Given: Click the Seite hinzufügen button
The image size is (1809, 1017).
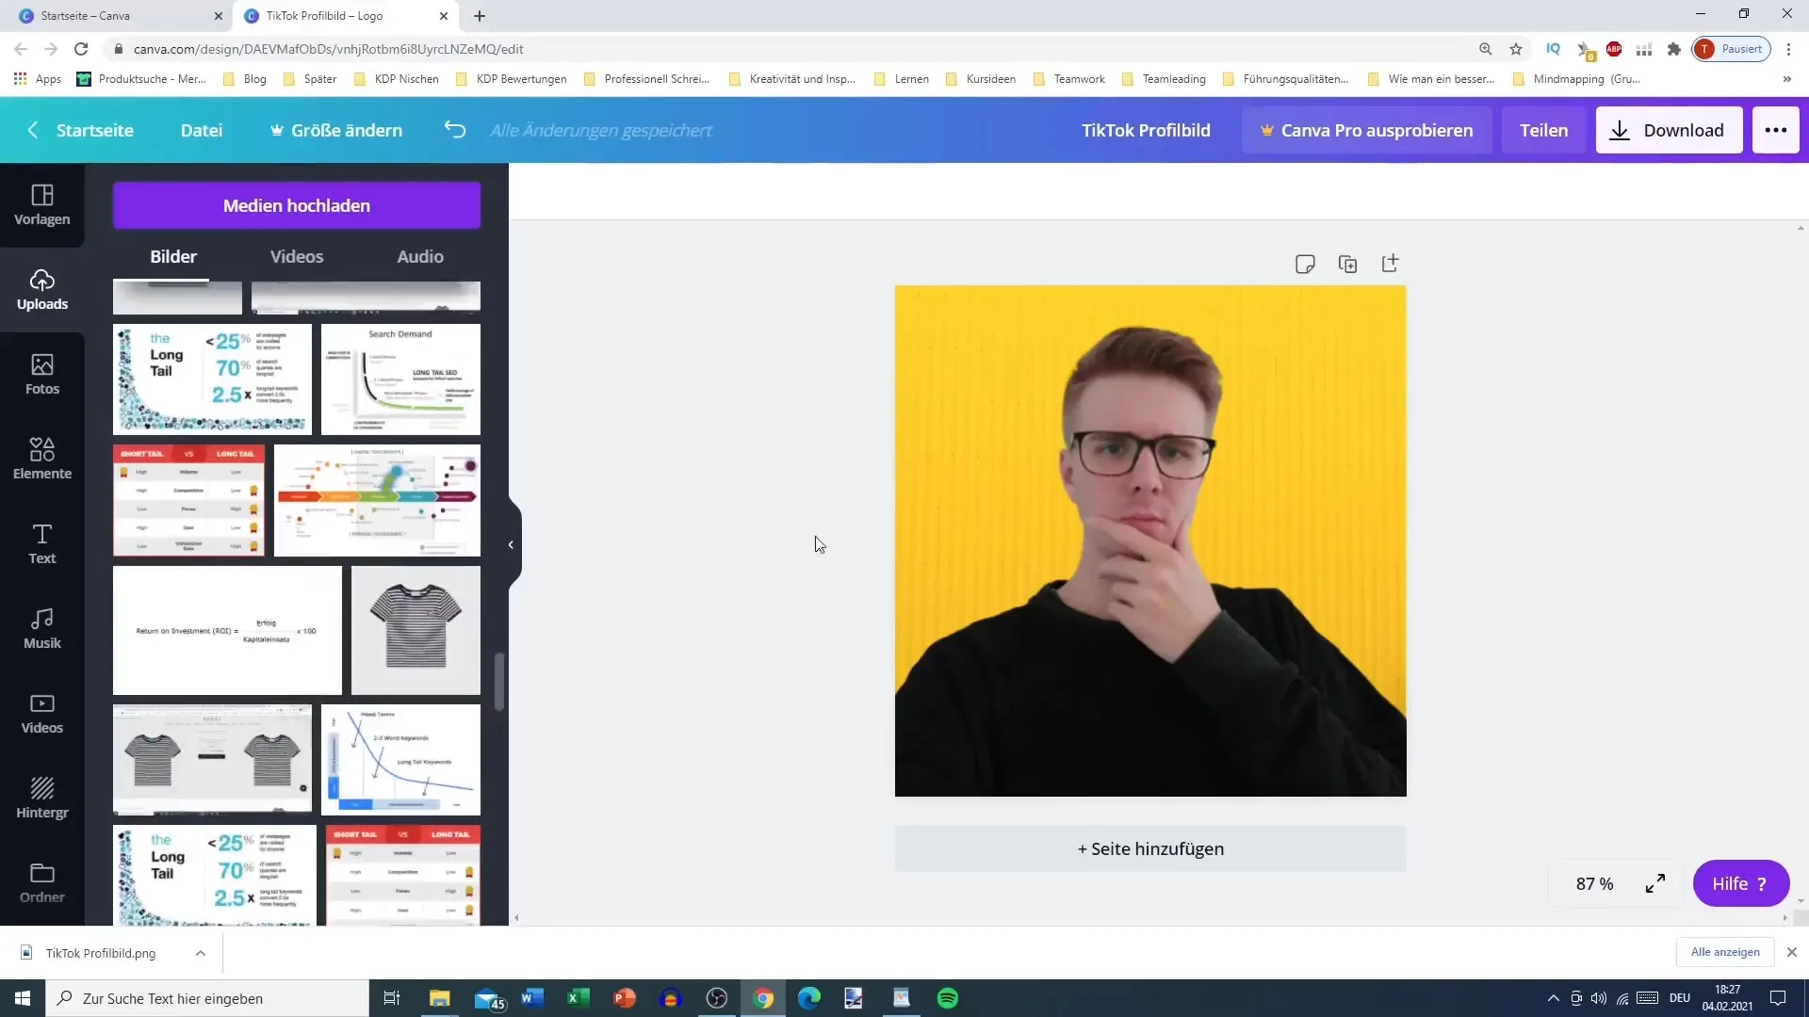Looking at the screenshot, I should click(x=1149, y=848).
